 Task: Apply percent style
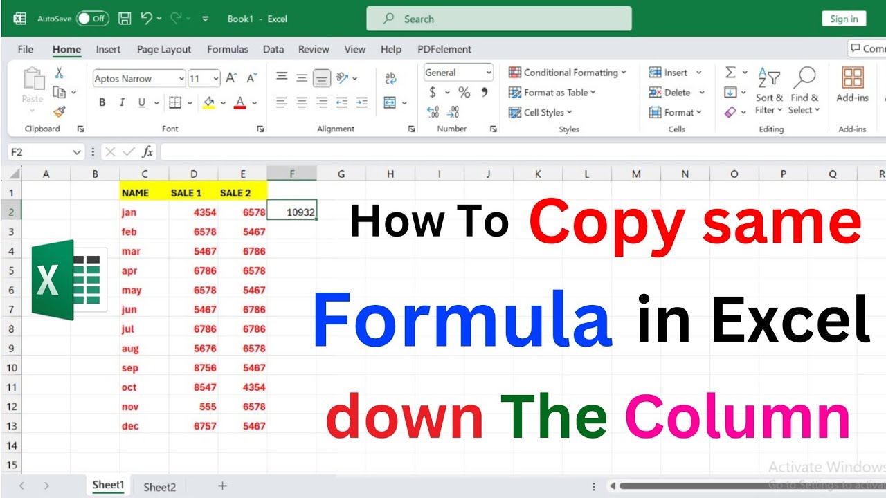pos(464,92)
